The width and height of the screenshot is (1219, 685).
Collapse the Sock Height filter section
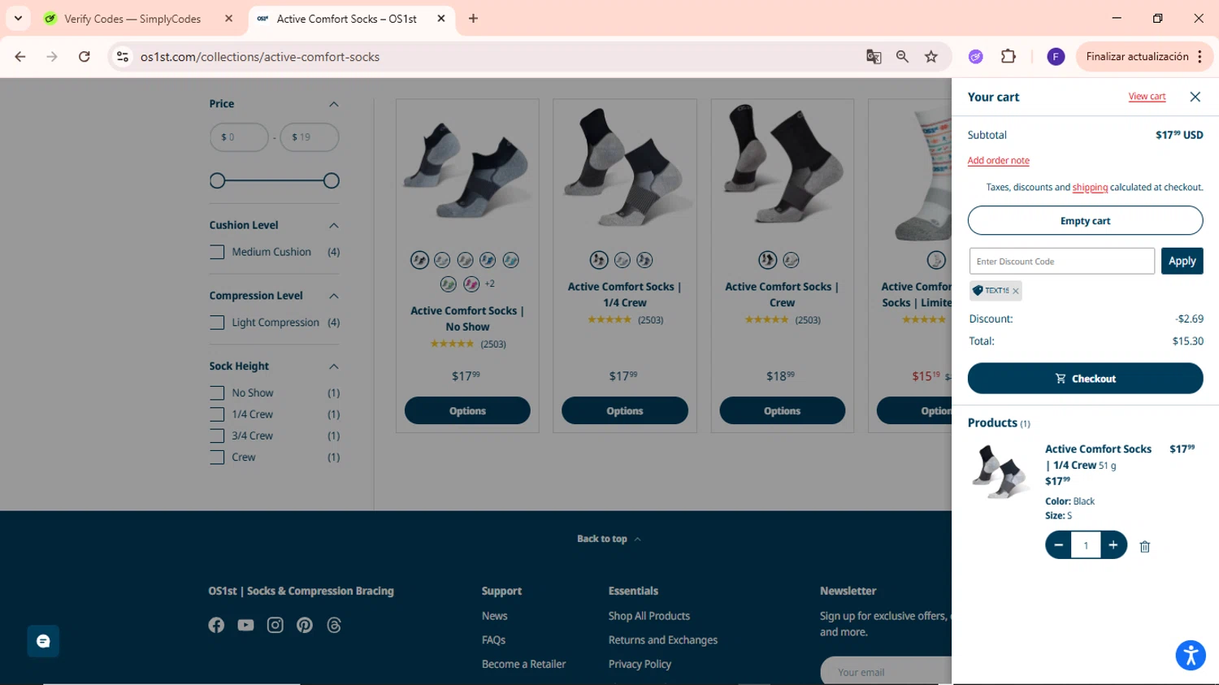click(333, 366)
